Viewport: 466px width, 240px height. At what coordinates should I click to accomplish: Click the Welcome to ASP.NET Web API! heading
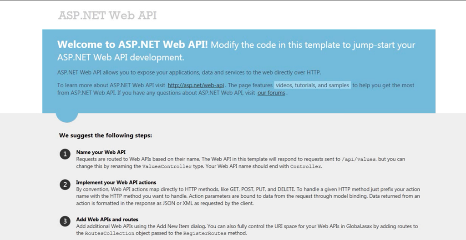tap(132, 45)
